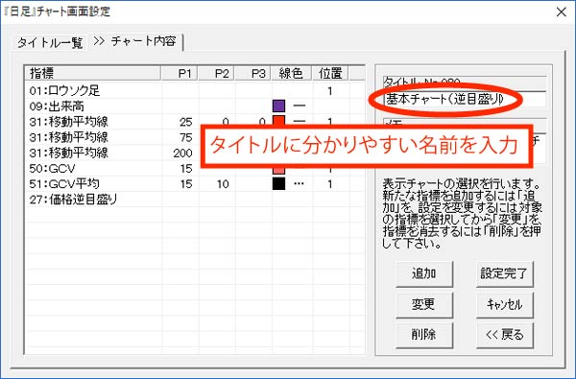Image resolution: width=576 pixels, height=379 pixels.
Task: Select the チャート内容 tab
Action: pos(137,41)
